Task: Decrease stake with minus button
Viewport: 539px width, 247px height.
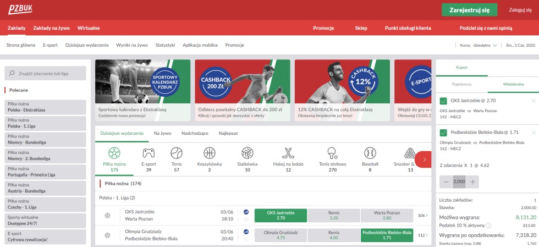Action: pos(446,182)
